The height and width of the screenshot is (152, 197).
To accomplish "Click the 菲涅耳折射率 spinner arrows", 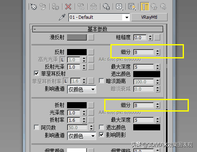I will [x=84, y=81].
